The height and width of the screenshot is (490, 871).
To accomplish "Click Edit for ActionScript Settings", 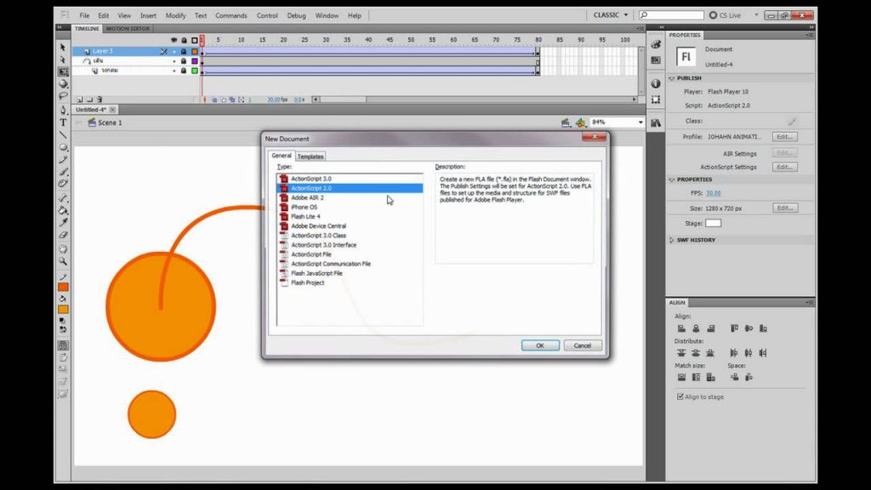I will pos(784,167).
